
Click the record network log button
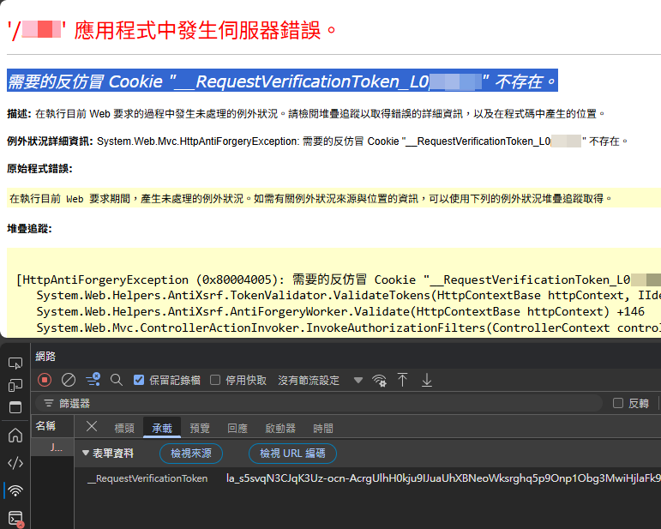click(45, 380)
